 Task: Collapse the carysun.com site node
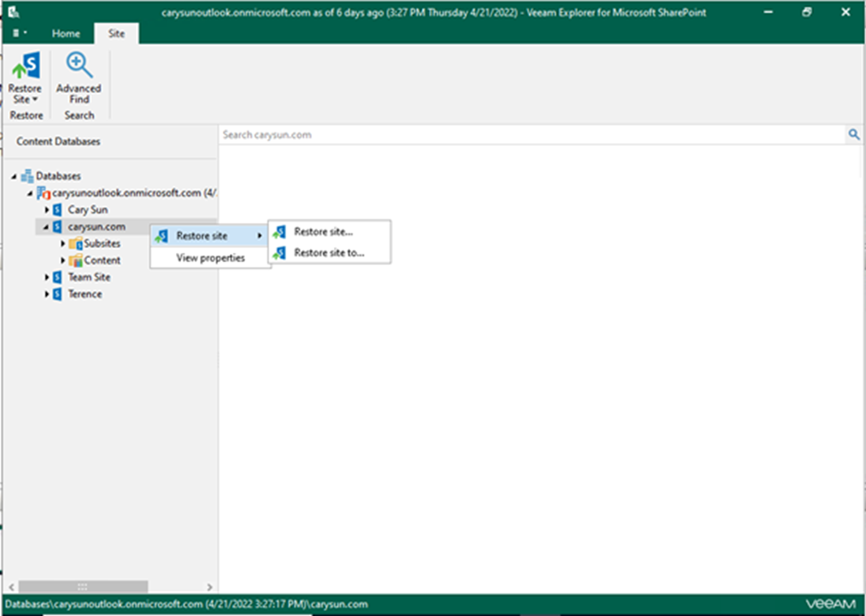[x=46, y=227]
